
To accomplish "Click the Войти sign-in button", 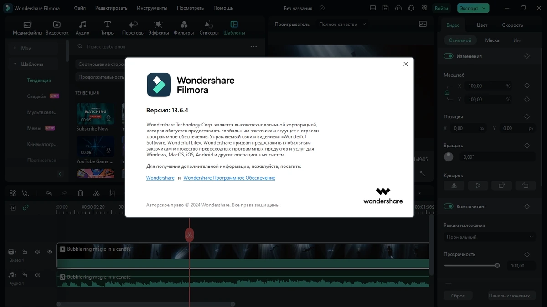I will 441,8.
